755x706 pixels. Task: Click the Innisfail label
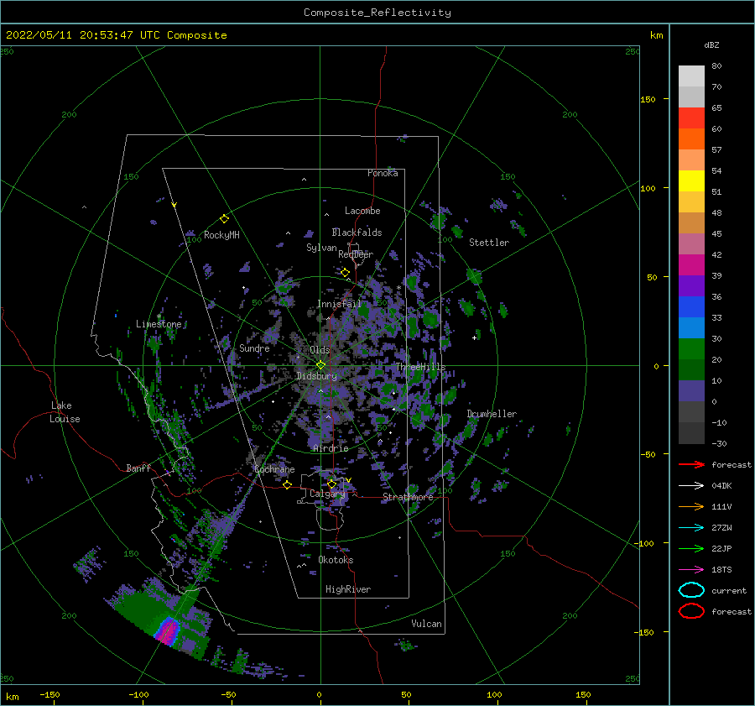click(x=339, y=304)
